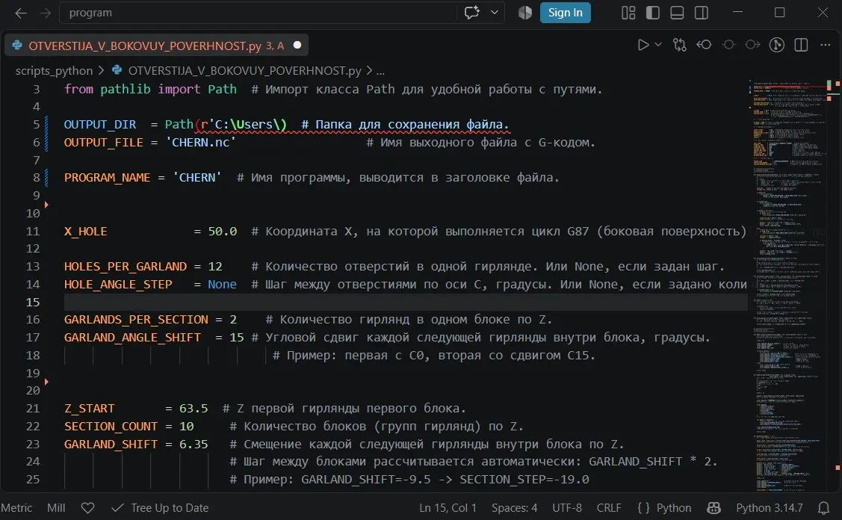
Task: Click the back navigation arrow in title bar
Action: click(21, 13)
